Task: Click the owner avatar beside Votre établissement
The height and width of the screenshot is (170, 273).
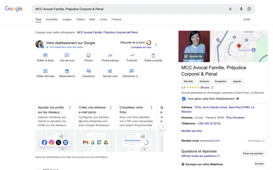Action: click(x=39, y=44)
